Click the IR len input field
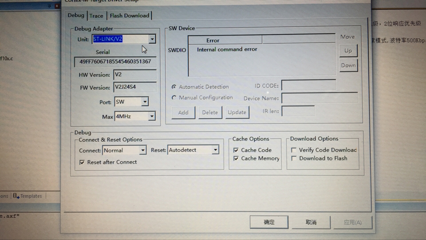 (x=298, y=111)
